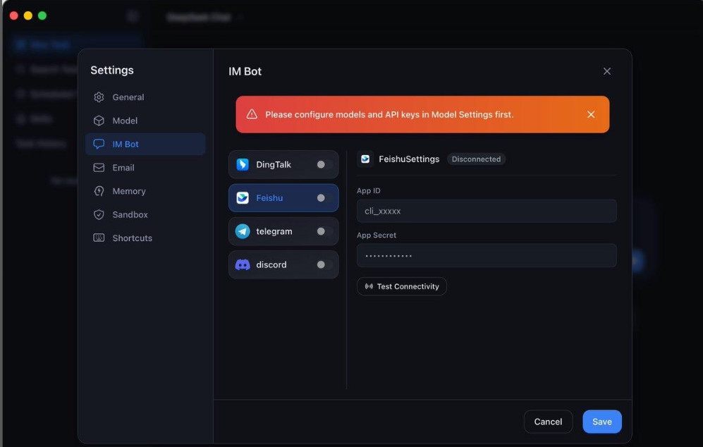Viewport: 703px width, 447px height.
Task: Click the Feishu logo in the platform list
Action: (243, 197)
